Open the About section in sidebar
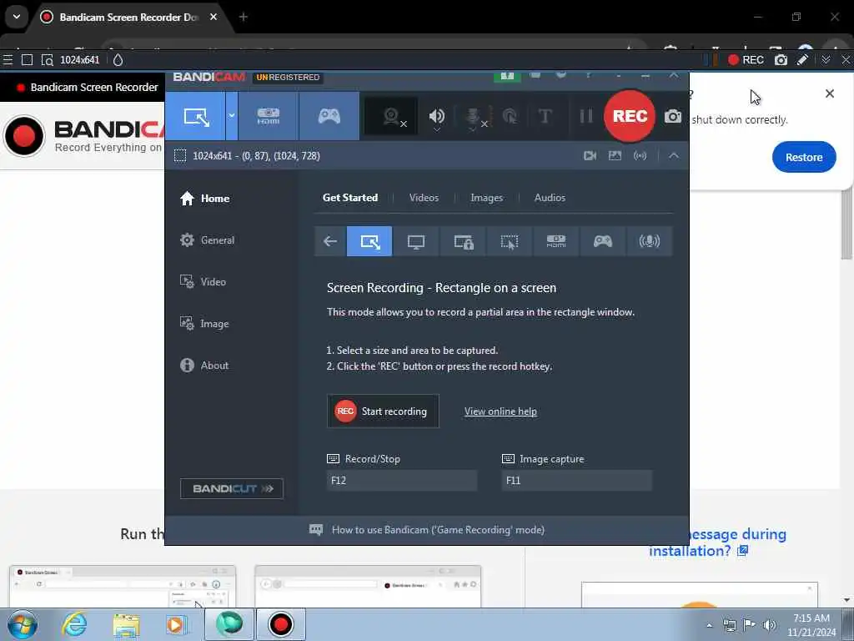Screen dimensions: 854x641 tap(204, 366)
